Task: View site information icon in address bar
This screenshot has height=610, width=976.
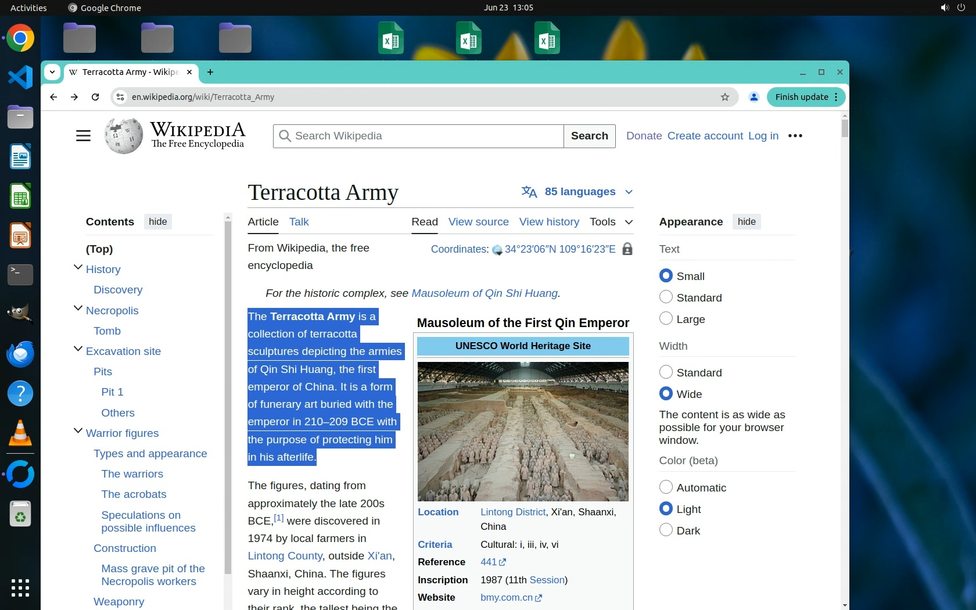Action: coord(120,97)
